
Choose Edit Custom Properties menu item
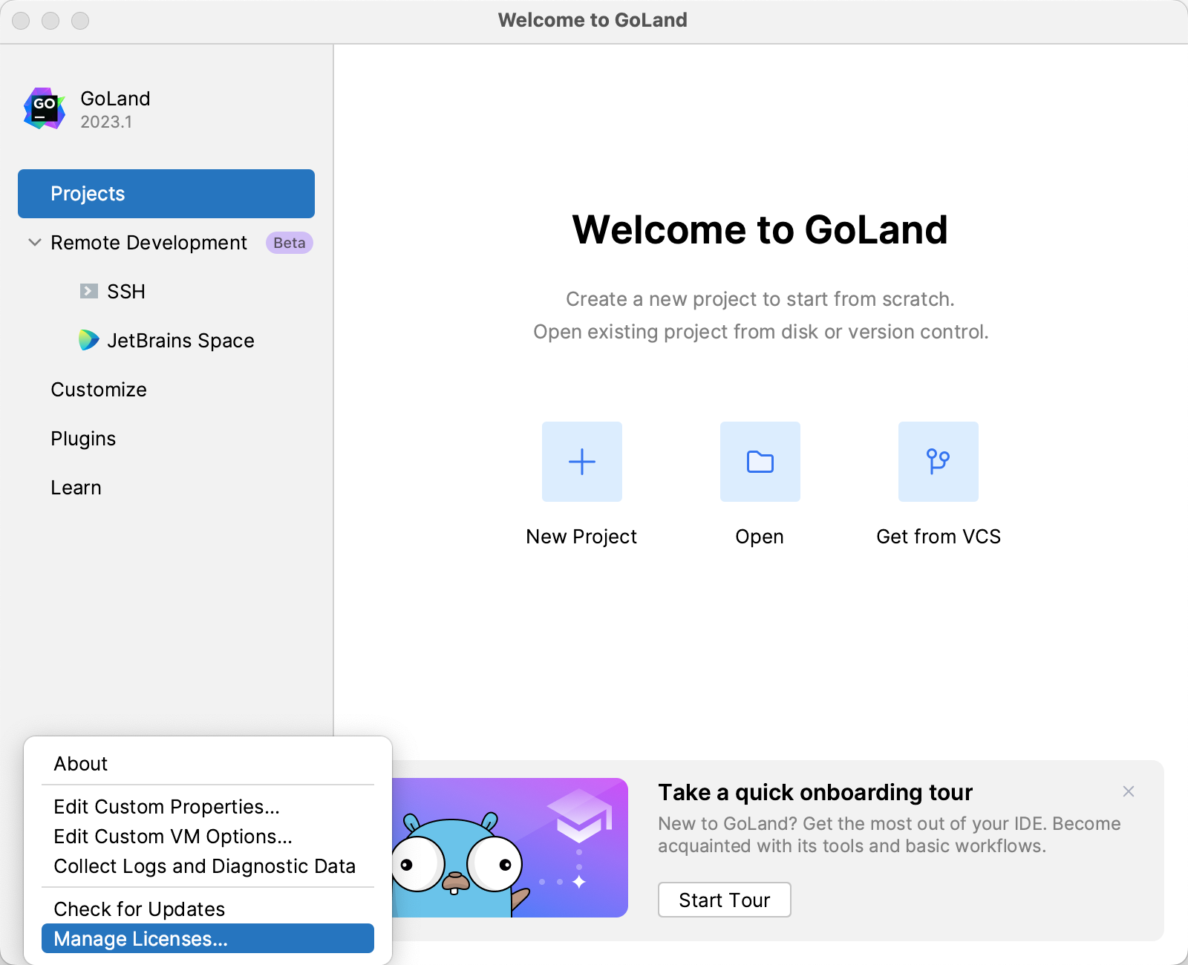coord(208,807)
